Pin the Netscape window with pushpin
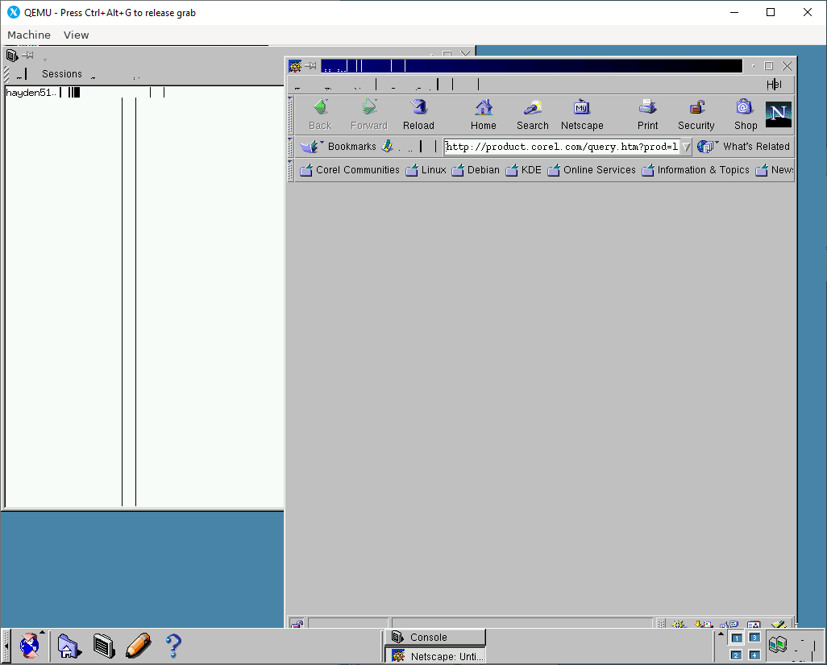This screenshot has height=665, width=827. [310, 66]
